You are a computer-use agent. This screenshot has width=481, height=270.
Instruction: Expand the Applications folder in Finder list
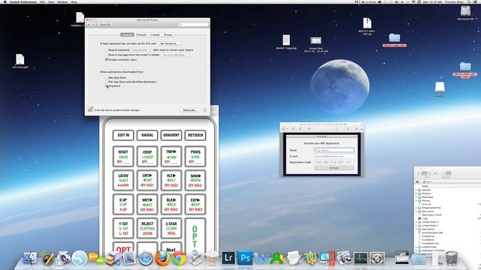416,229
